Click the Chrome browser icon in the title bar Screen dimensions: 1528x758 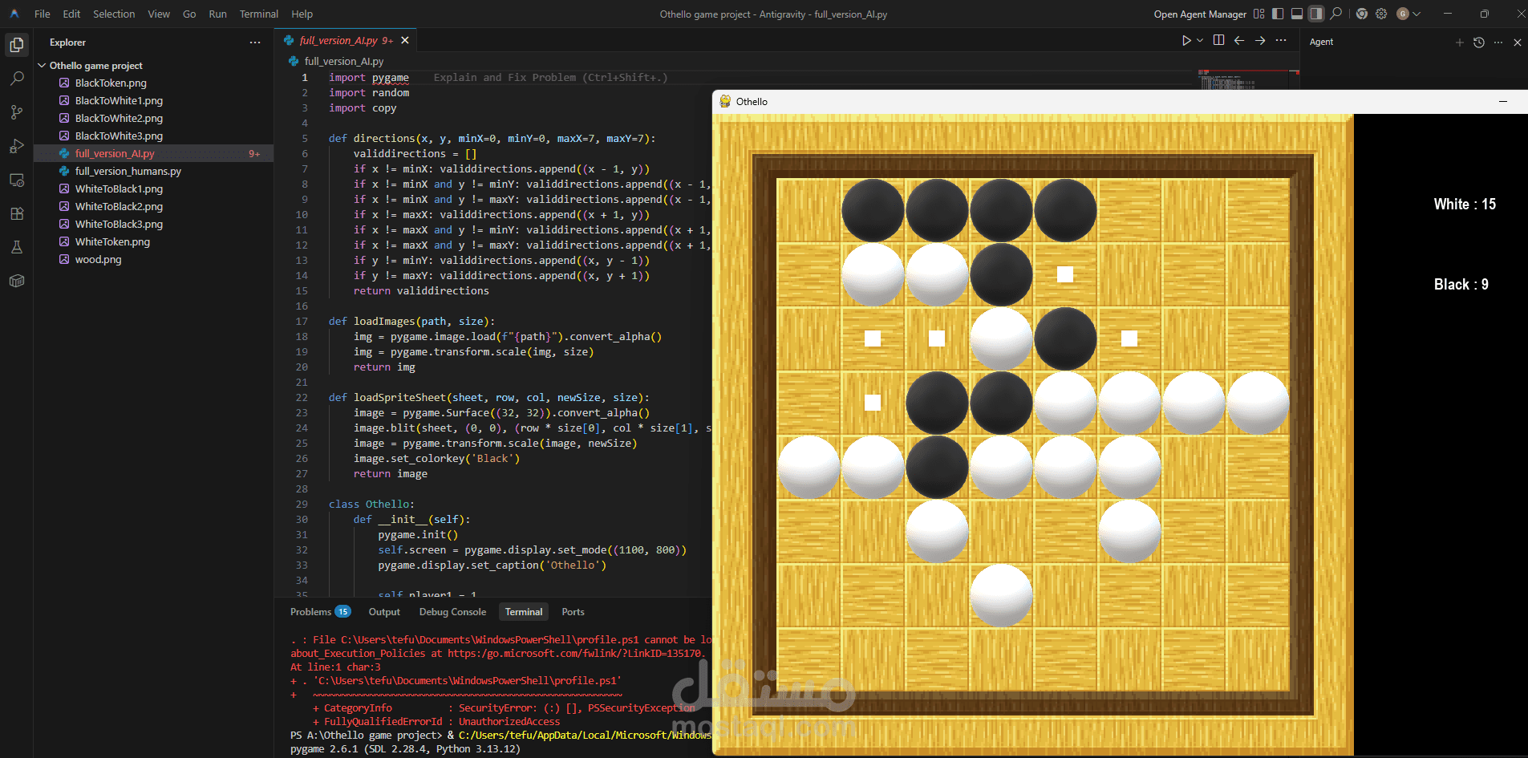1362,14
